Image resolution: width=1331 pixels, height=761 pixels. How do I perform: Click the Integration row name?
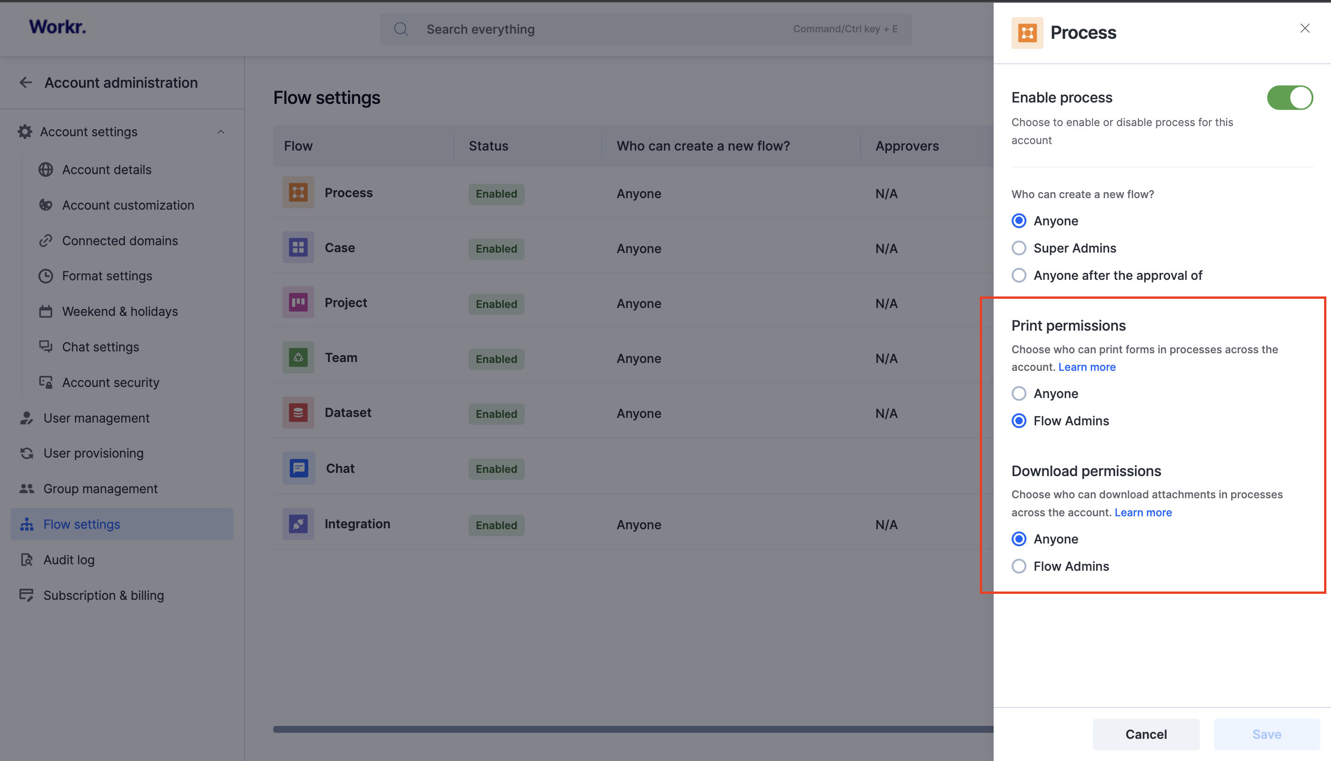(357, 524)
